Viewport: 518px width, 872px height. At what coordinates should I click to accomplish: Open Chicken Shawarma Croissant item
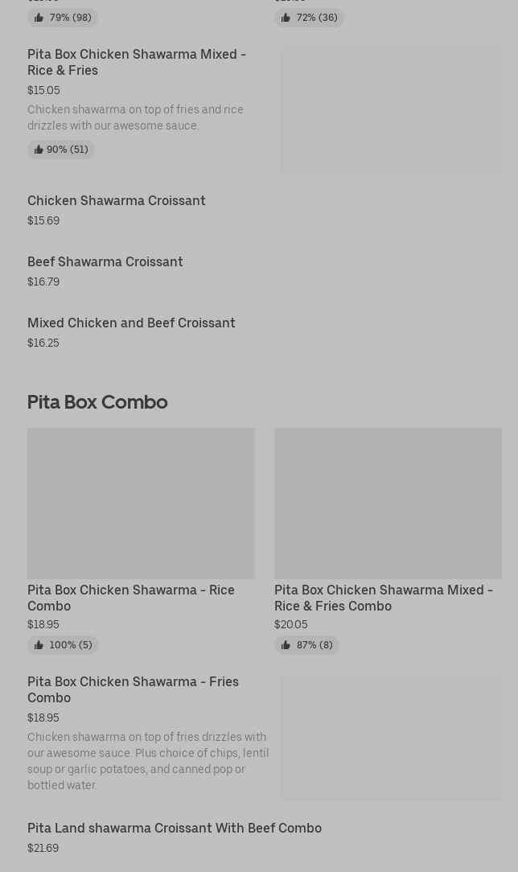tap(117, 200)
